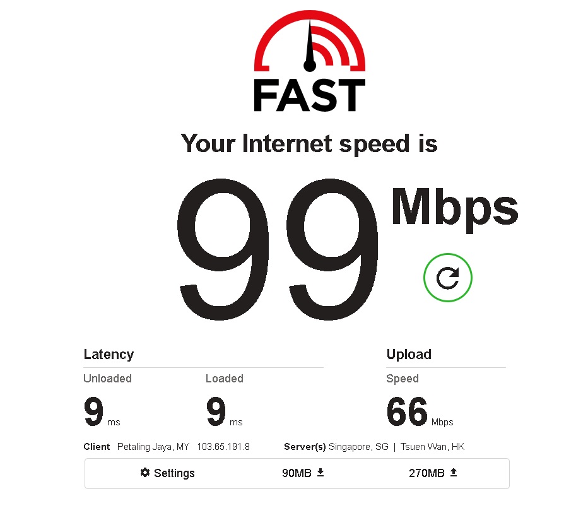Click the upload arrow icon beside 270MB
The height and width of the screenshot is (525, 588).
click(454, 473)
